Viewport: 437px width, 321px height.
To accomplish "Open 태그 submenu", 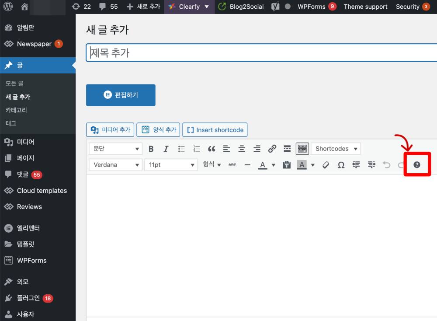I will point(11,123).
